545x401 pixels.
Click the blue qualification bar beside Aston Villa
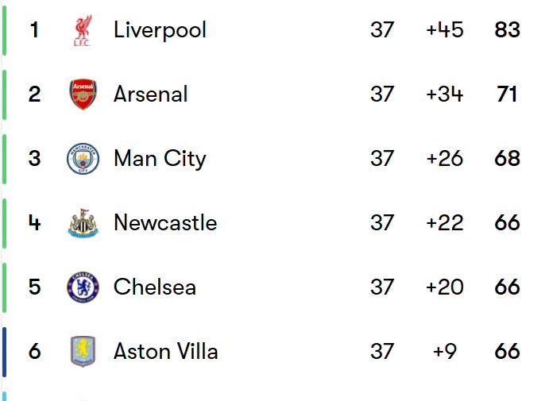[4, 352]
